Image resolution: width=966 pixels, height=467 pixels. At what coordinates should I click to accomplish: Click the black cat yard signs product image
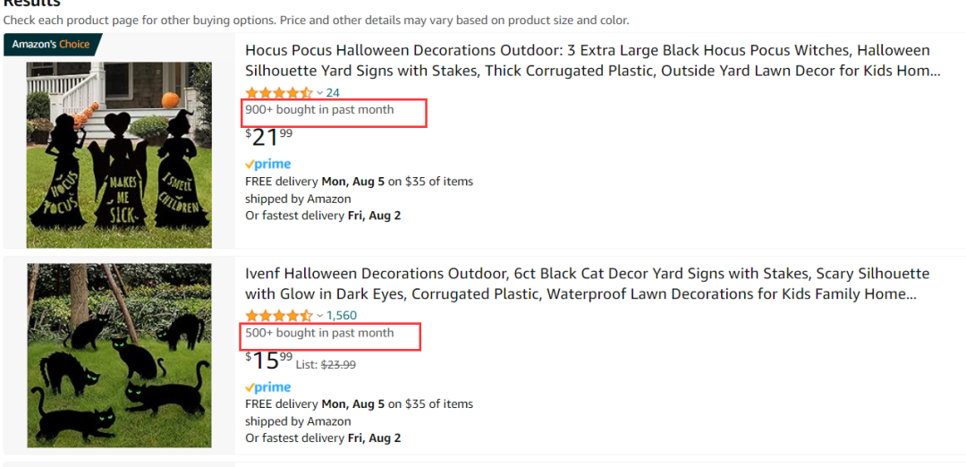[119, 355]
